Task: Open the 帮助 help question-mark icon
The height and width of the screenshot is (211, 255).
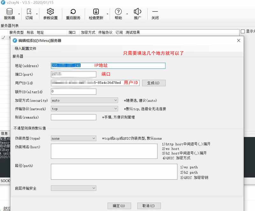Action: [118, 14]
